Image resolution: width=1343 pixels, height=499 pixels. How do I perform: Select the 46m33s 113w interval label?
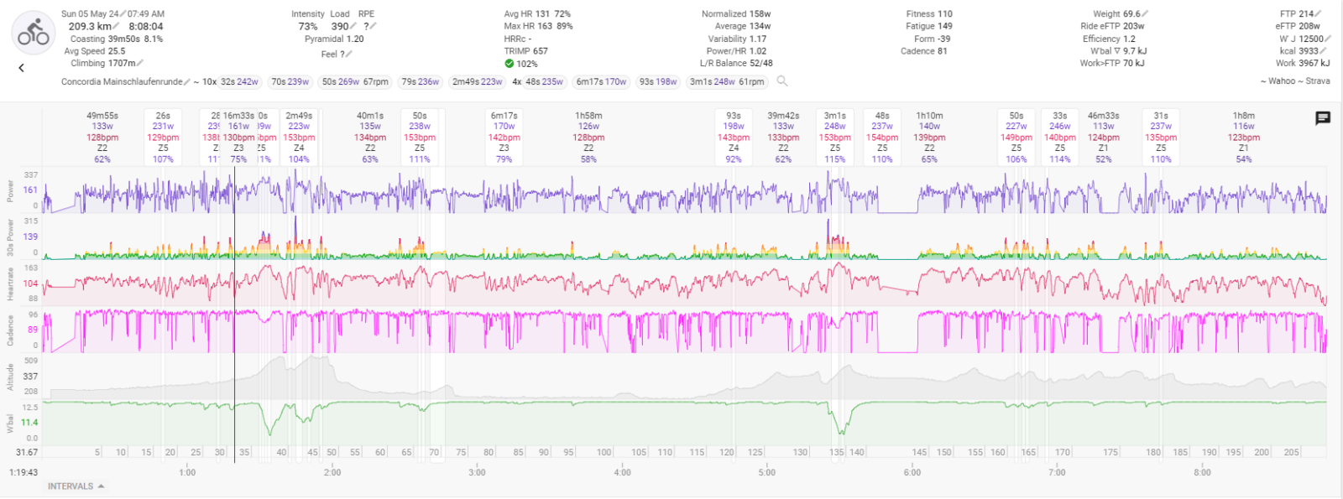(x=1104, y=137)
